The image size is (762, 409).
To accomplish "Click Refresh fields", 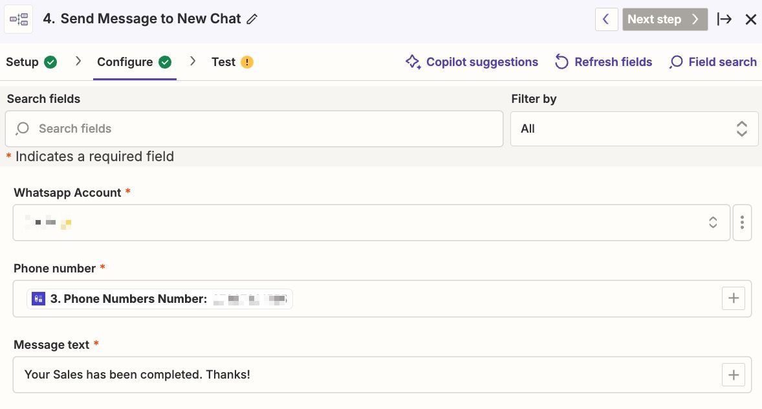I will coord(604,61).
